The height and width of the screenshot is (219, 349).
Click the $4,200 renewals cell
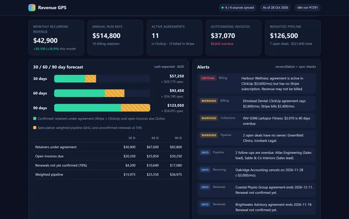(130, 166)
